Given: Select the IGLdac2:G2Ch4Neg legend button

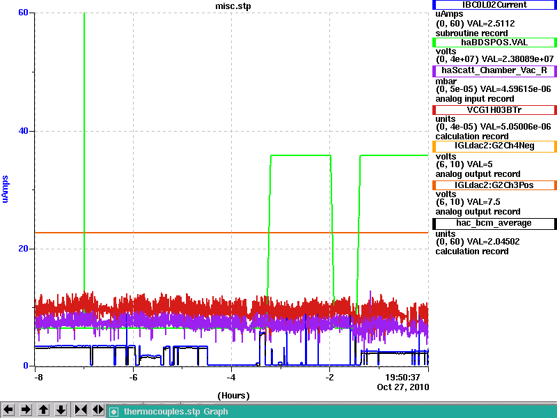Looking at the screenshot, I should [x=494, y=146].
